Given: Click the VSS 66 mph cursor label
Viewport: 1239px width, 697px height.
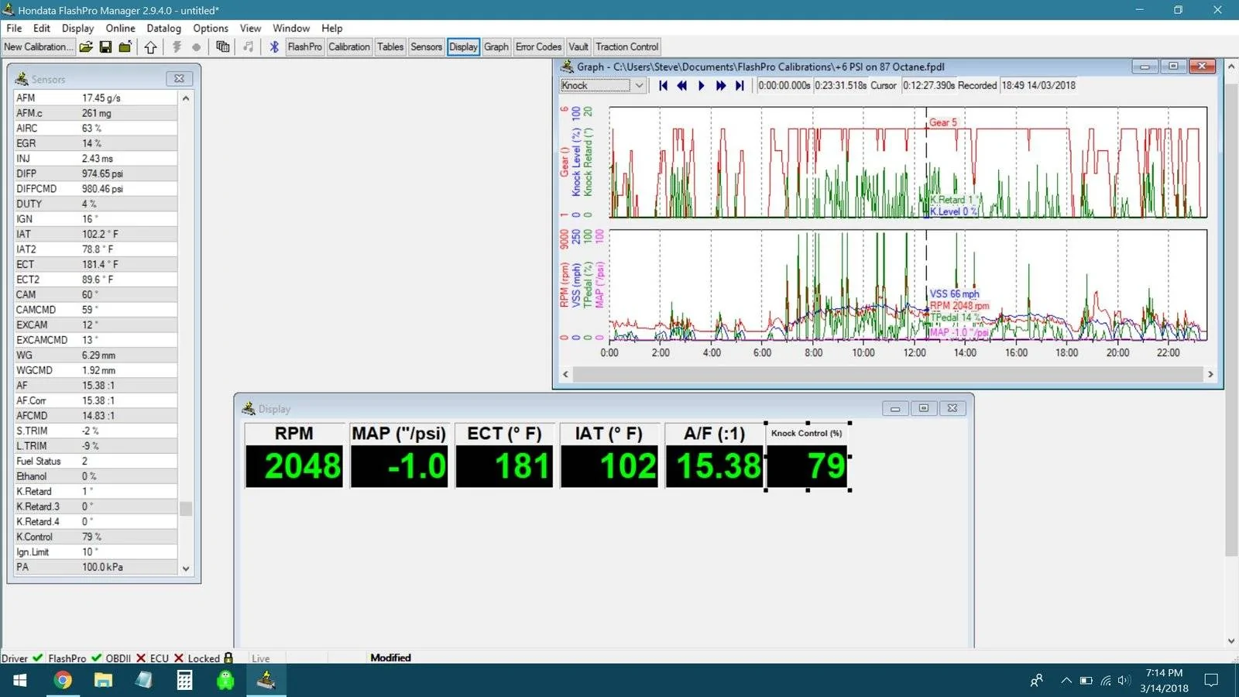Looking at the screenshot, I should 954,294.
